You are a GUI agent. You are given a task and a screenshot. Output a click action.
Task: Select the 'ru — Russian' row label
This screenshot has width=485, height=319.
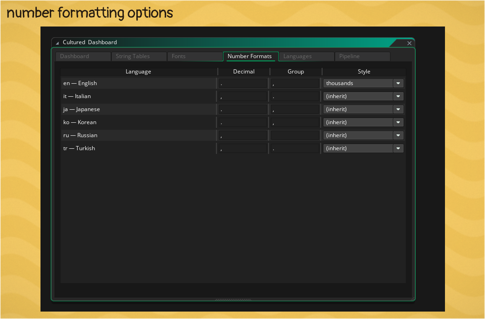click(x=81, y=135)
